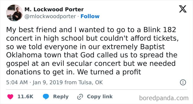Screen dimensions: 193x104
Task: Click the phrase 'extremely Baptist' in tweet
Action: pos(133,47)
